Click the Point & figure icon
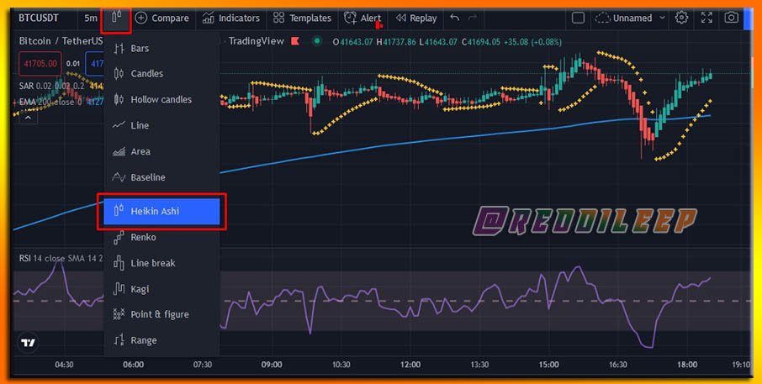The width and height of the screenshot is (762, 384). click(119, 314)
